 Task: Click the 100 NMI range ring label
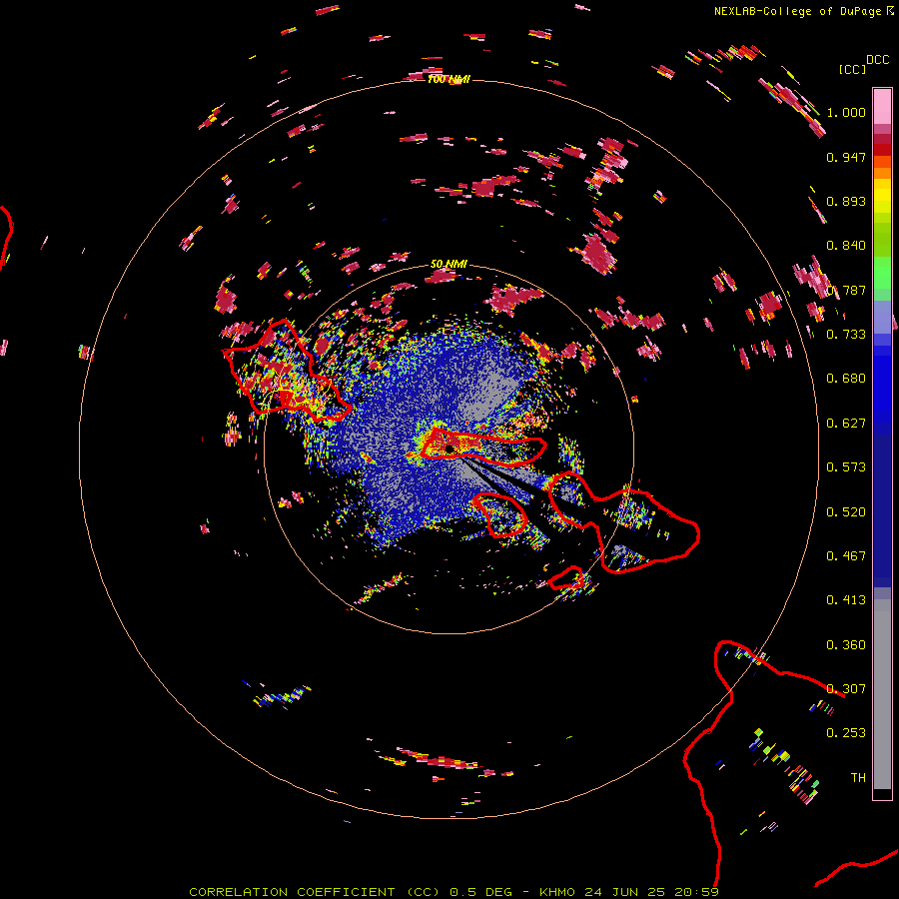449,79
